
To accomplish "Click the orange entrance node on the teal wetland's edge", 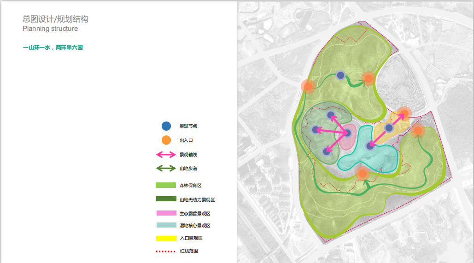I will point(363,174).
